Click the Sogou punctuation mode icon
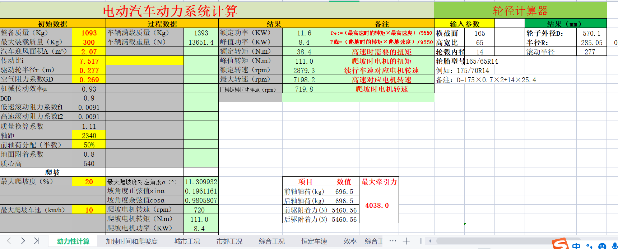 (x=589, y=246)
